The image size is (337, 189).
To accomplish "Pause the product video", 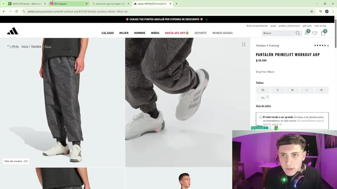I will point(244,44).
